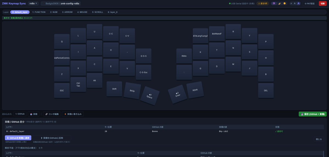329x157 pixels.
Task: Load keymap from GitHub button
Action: coord(20,114)
